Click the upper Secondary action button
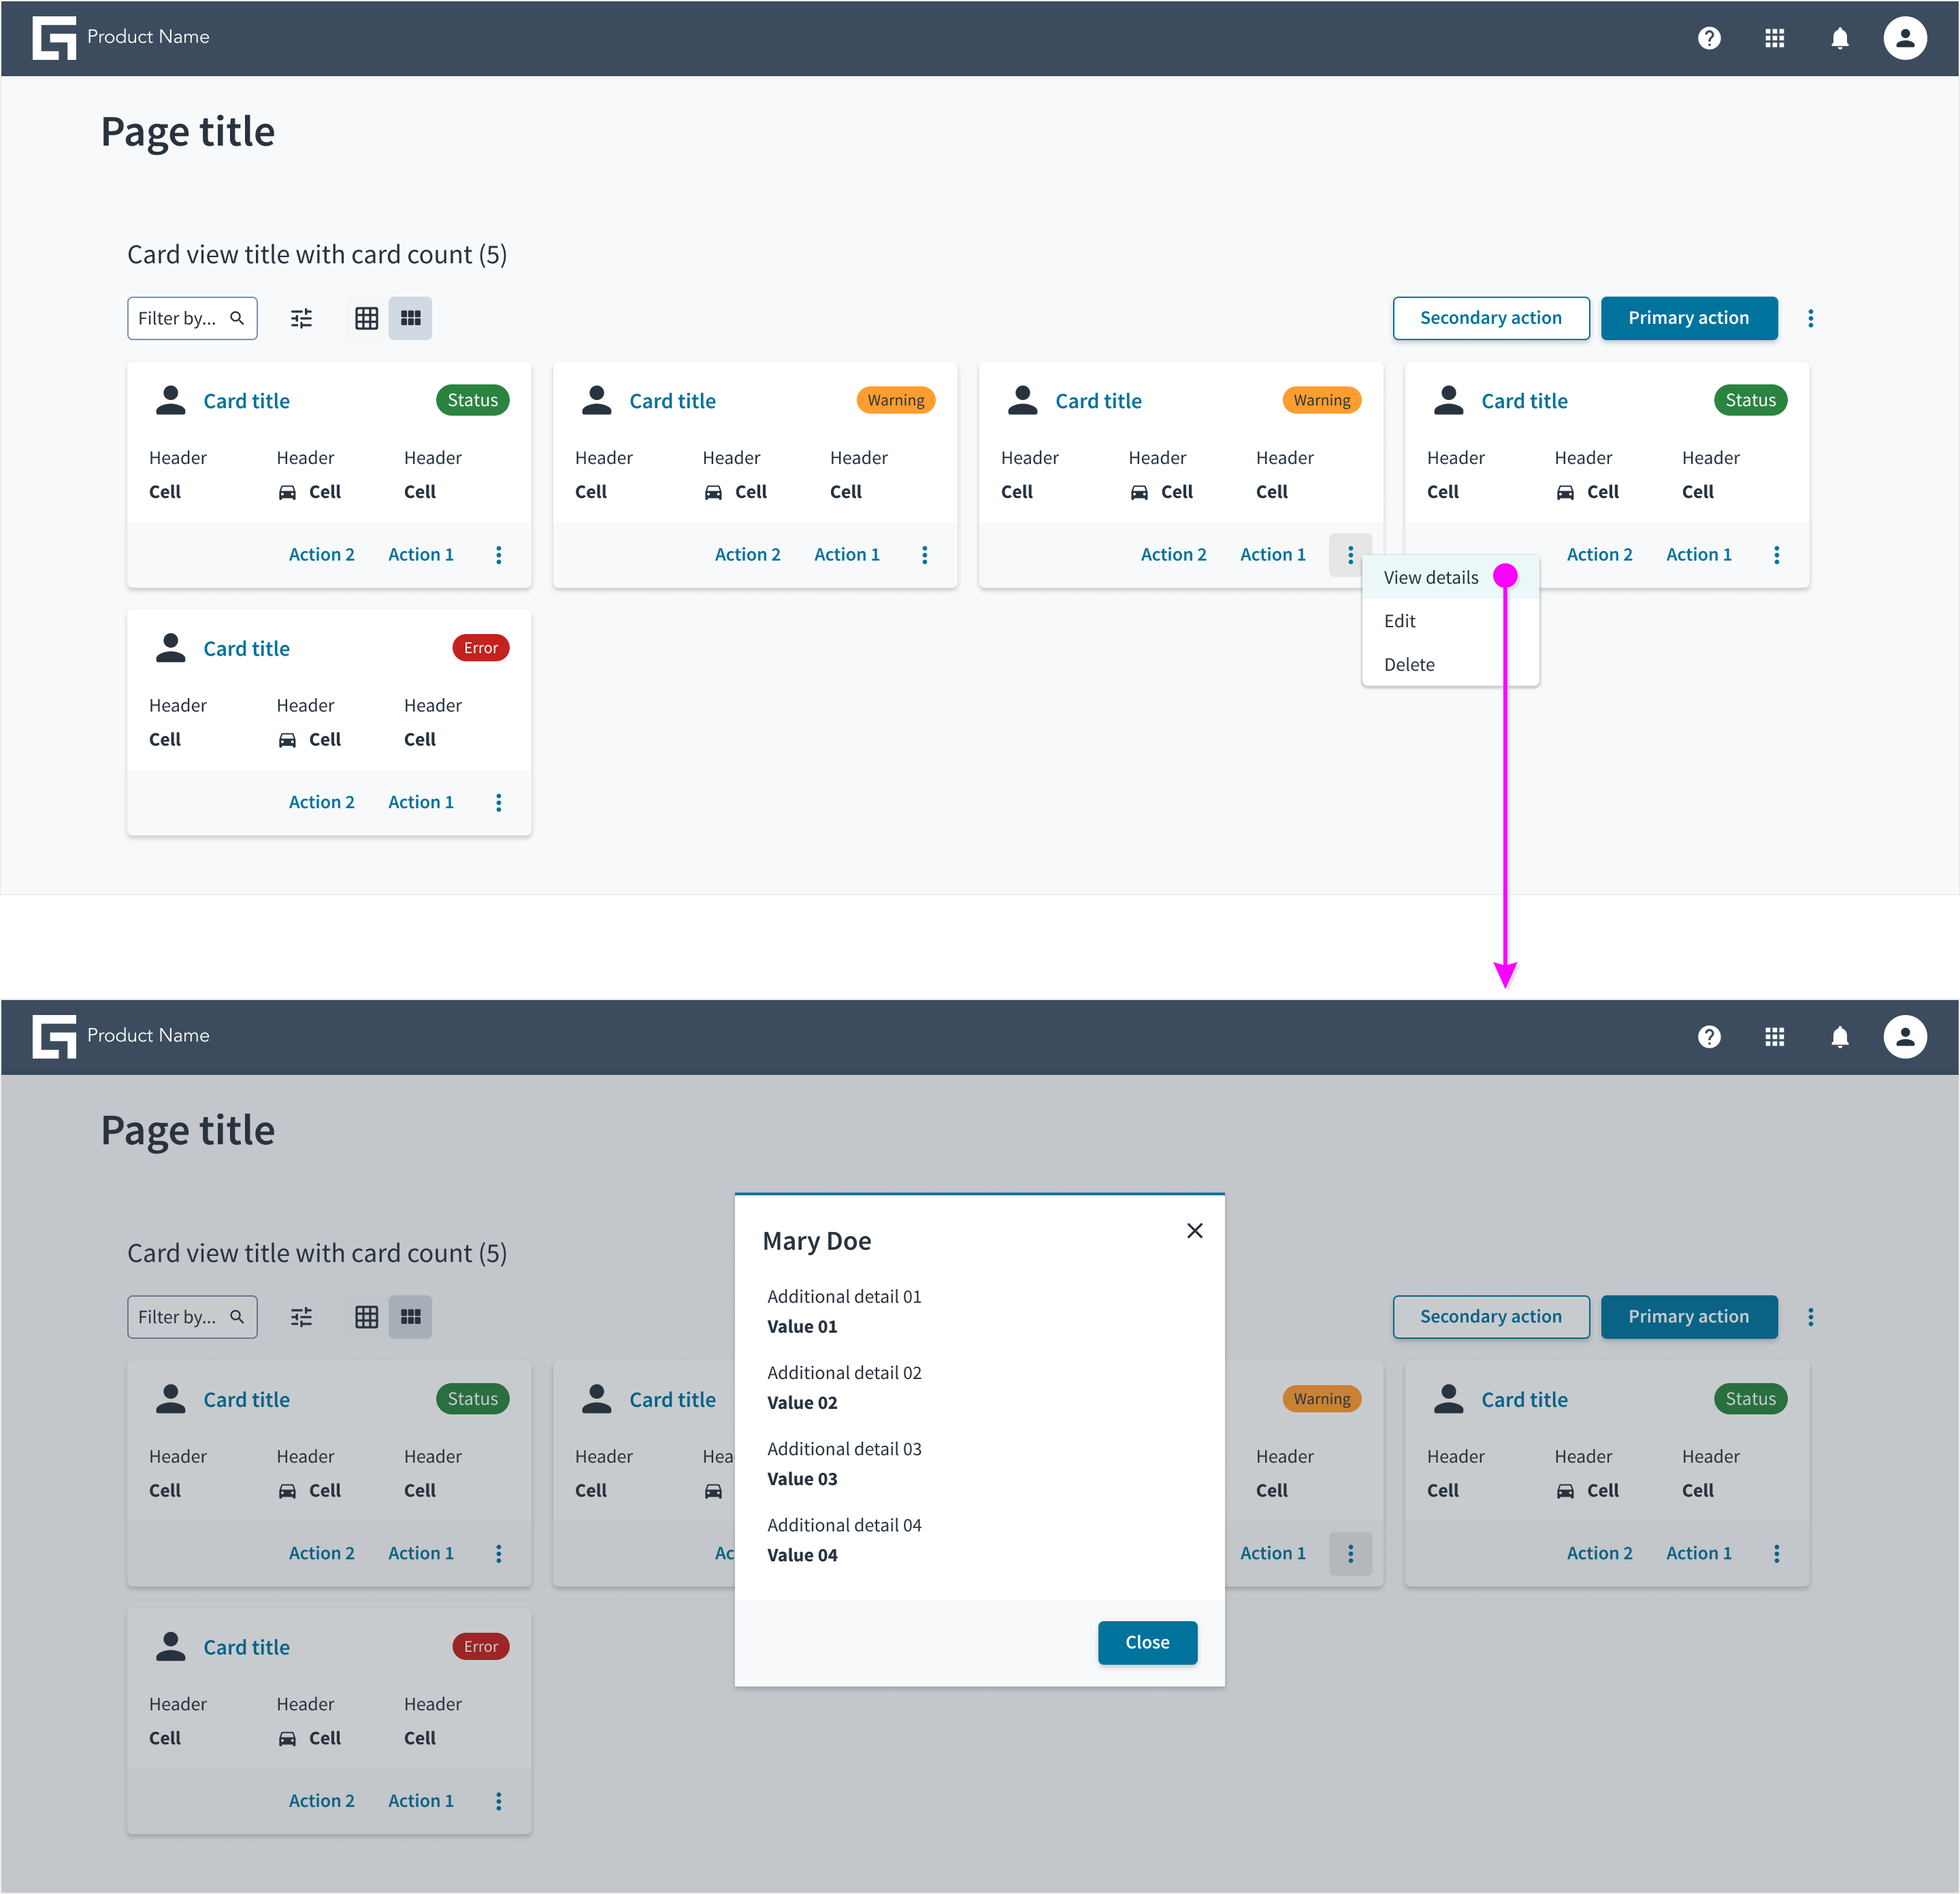Image resolution: width=1960 pixels, height=1894 pixels. 1490,318
